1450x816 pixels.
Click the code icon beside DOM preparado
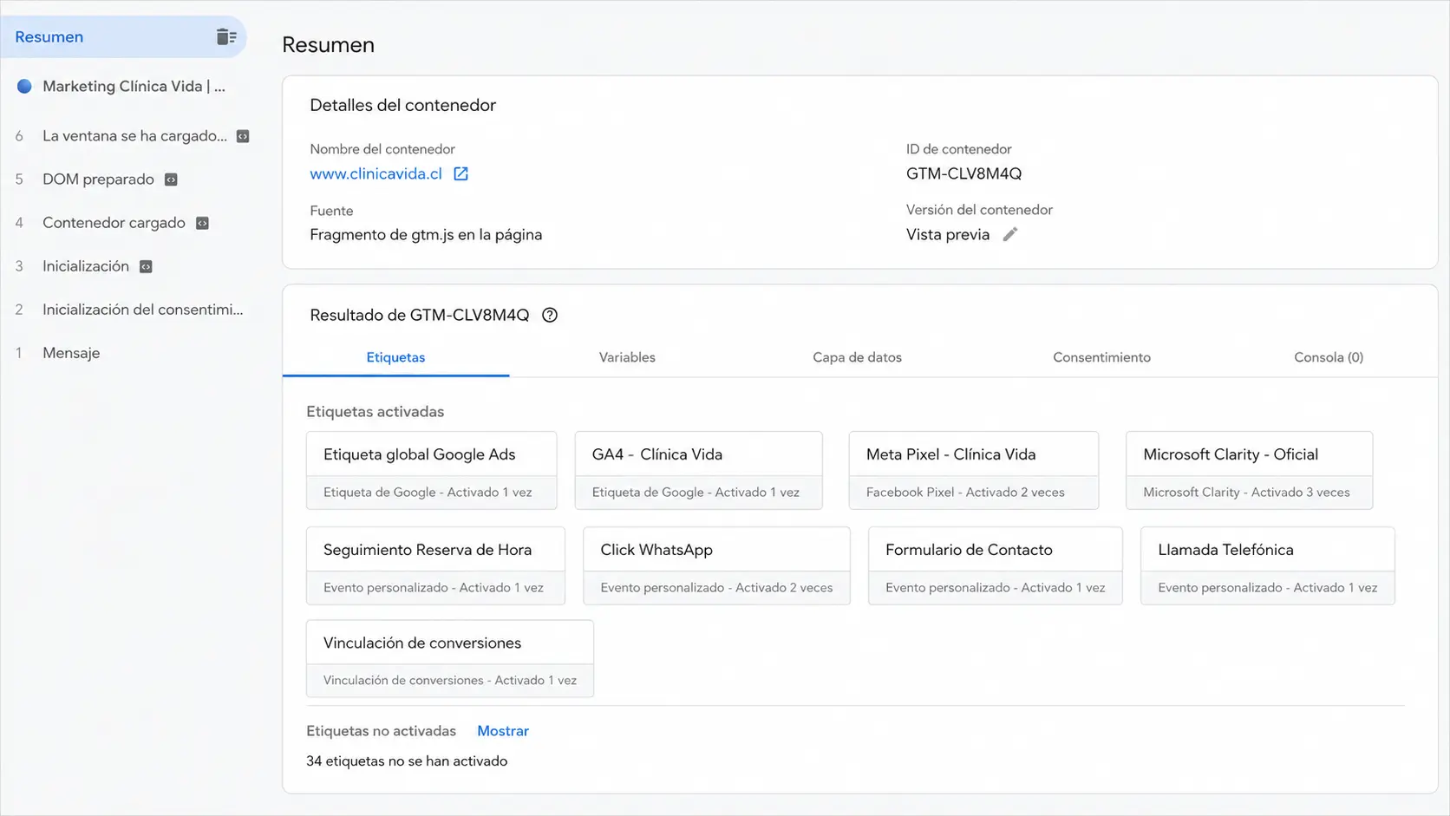[x=171, y=180]
